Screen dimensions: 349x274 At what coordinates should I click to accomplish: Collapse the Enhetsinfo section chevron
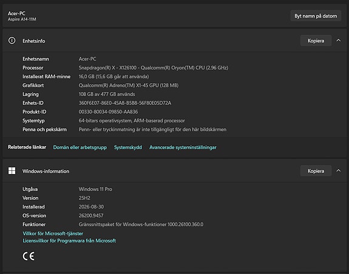(338, 41)
